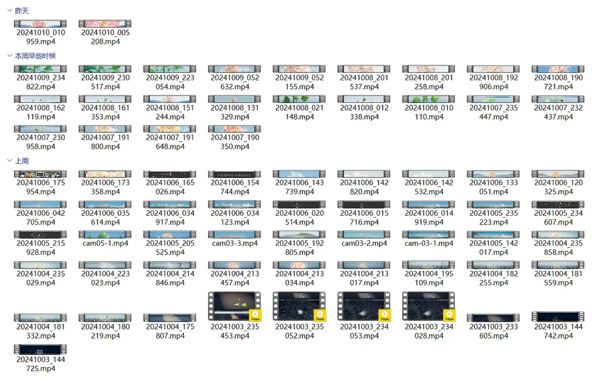Select video thumbnail 20241009_223054.mp4
Image resolution: width=593 pixels, height=386 pixels.
170,69
